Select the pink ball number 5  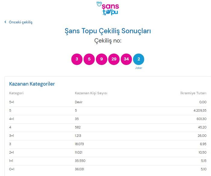point(89,59)
